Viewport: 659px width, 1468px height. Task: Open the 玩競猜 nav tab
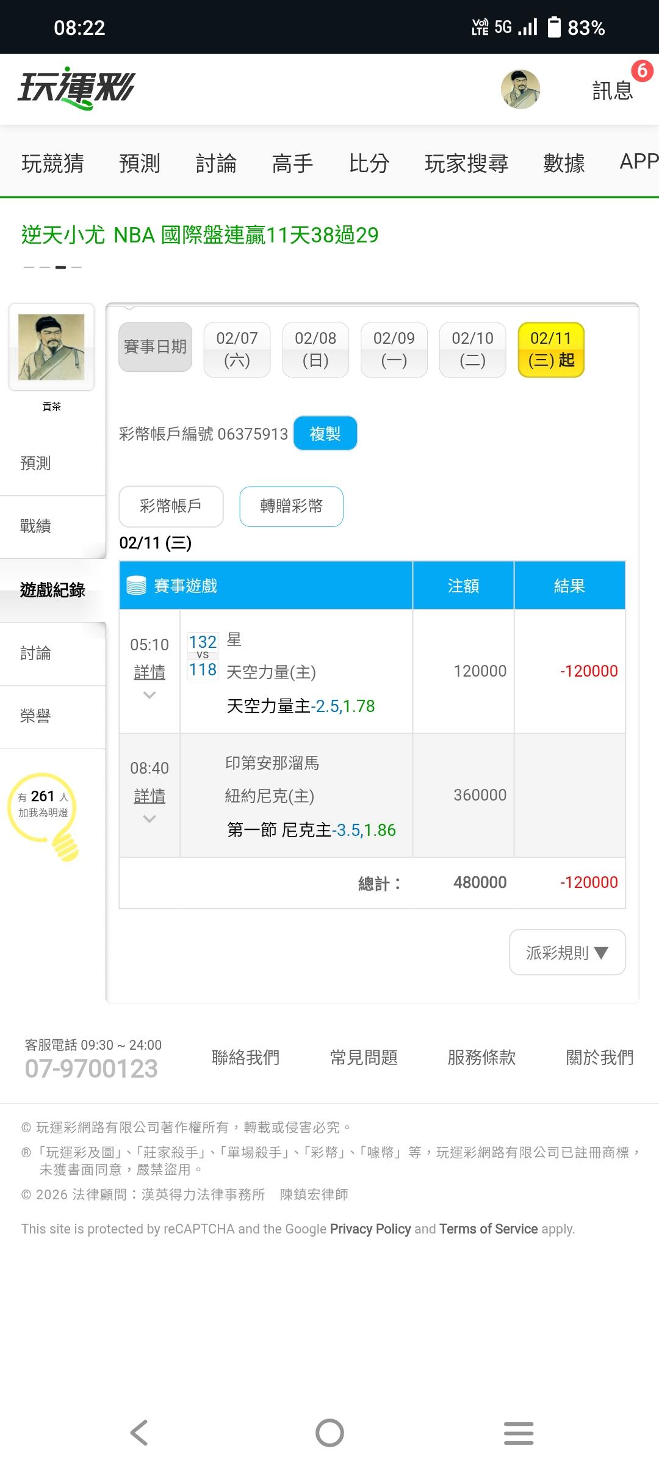pos(52,163)
